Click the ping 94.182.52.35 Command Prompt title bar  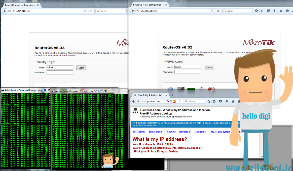[25, 90]
